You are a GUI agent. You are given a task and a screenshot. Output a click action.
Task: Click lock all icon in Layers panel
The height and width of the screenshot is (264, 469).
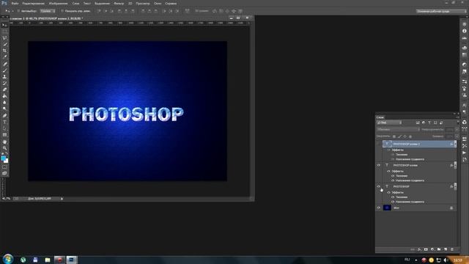pyautogui.click(x=410, y=136)
